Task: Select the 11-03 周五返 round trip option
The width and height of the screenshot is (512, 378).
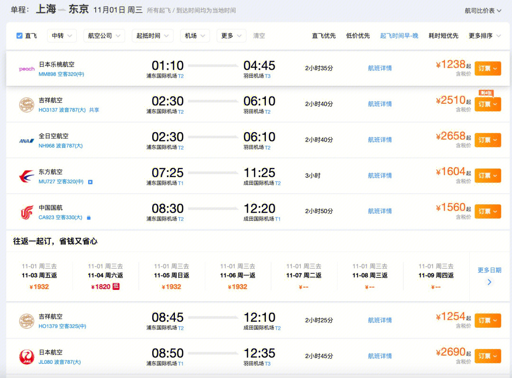Action: (x=39, y=276)
